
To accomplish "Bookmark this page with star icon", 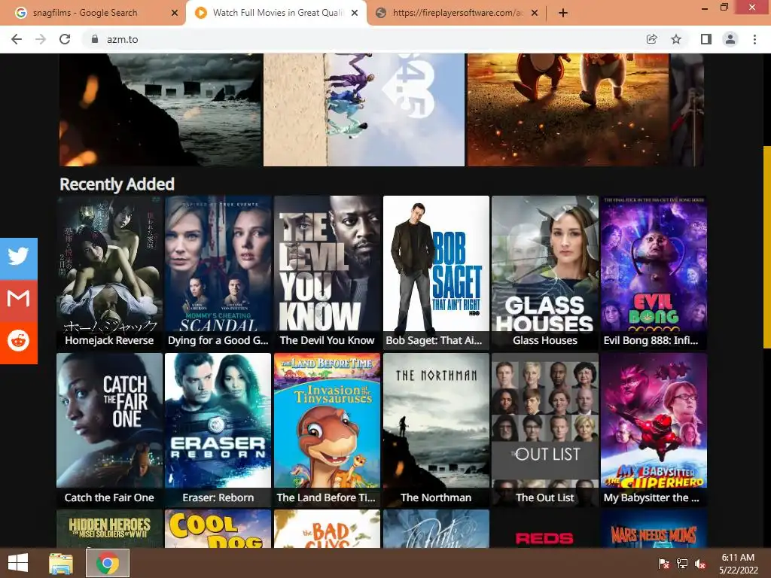I will click(x=676, y=39).
